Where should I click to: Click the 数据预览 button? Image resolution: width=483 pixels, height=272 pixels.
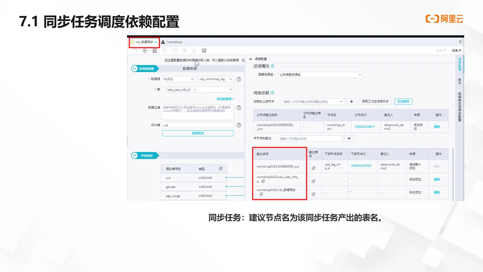click(x=198, y=133)
